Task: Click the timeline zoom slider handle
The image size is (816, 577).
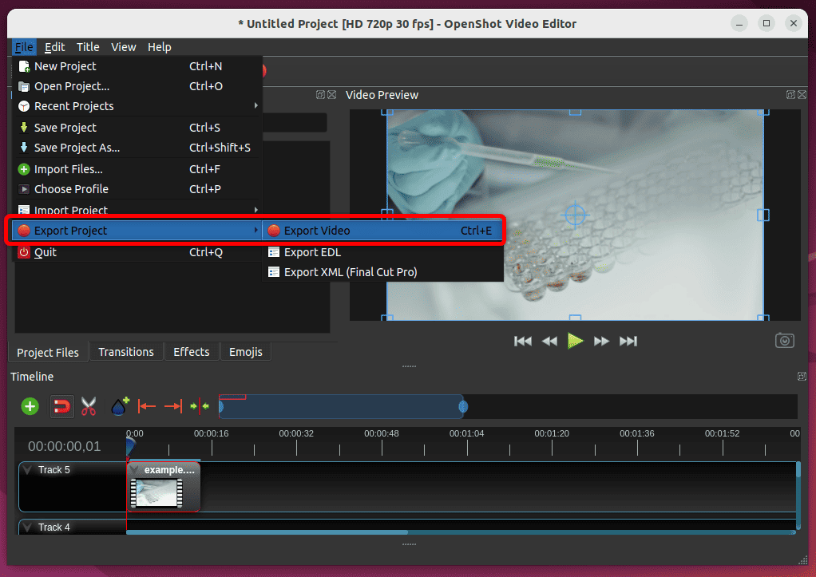Action: click(x=464, y=406)
